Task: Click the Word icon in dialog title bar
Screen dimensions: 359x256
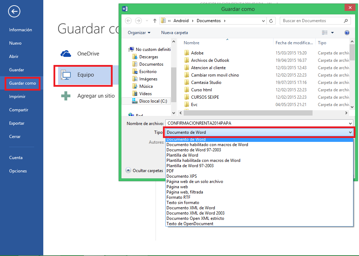Action: (x=125, y=9)
